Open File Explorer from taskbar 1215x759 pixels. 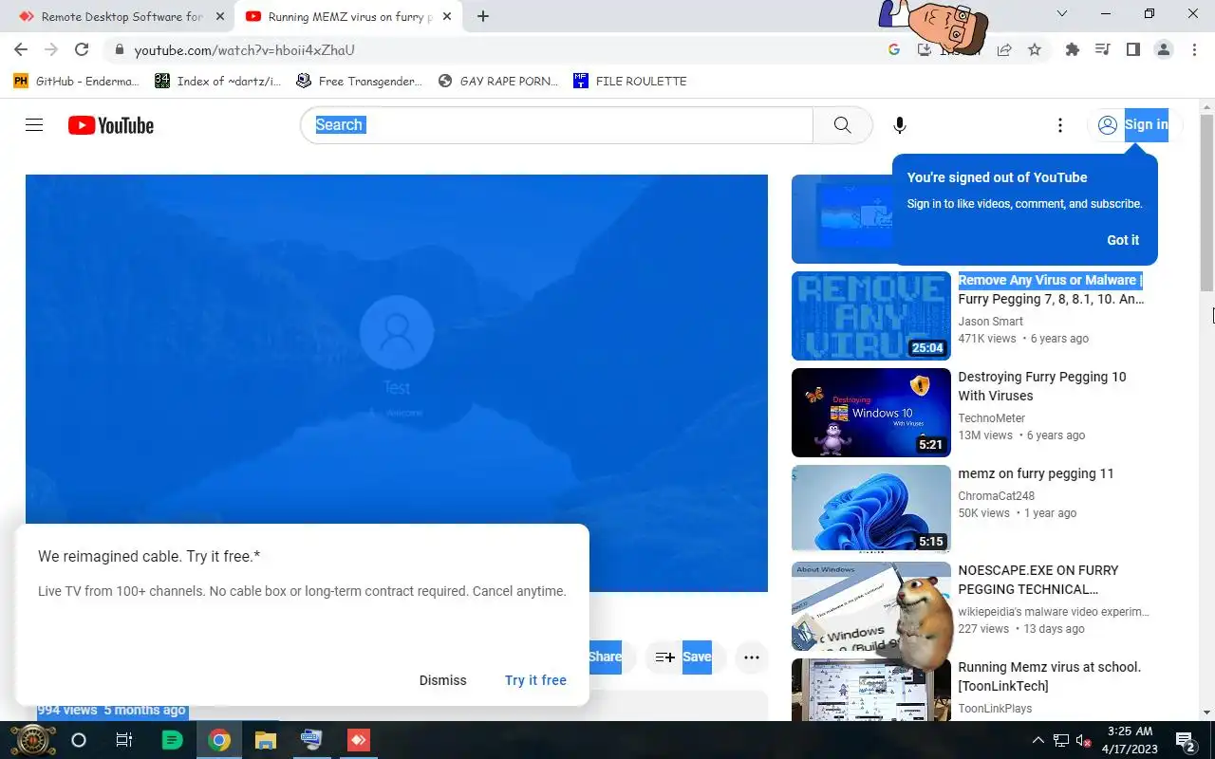pos(265,740)
